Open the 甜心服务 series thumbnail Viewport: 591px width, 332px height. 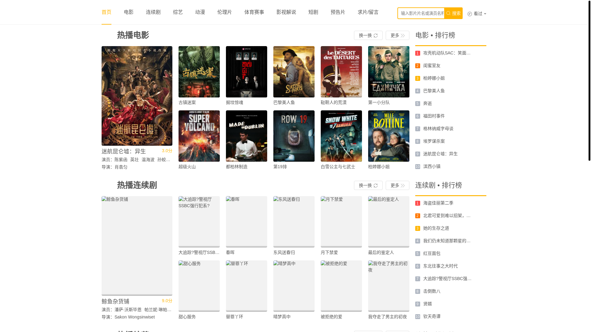point(199,286)
